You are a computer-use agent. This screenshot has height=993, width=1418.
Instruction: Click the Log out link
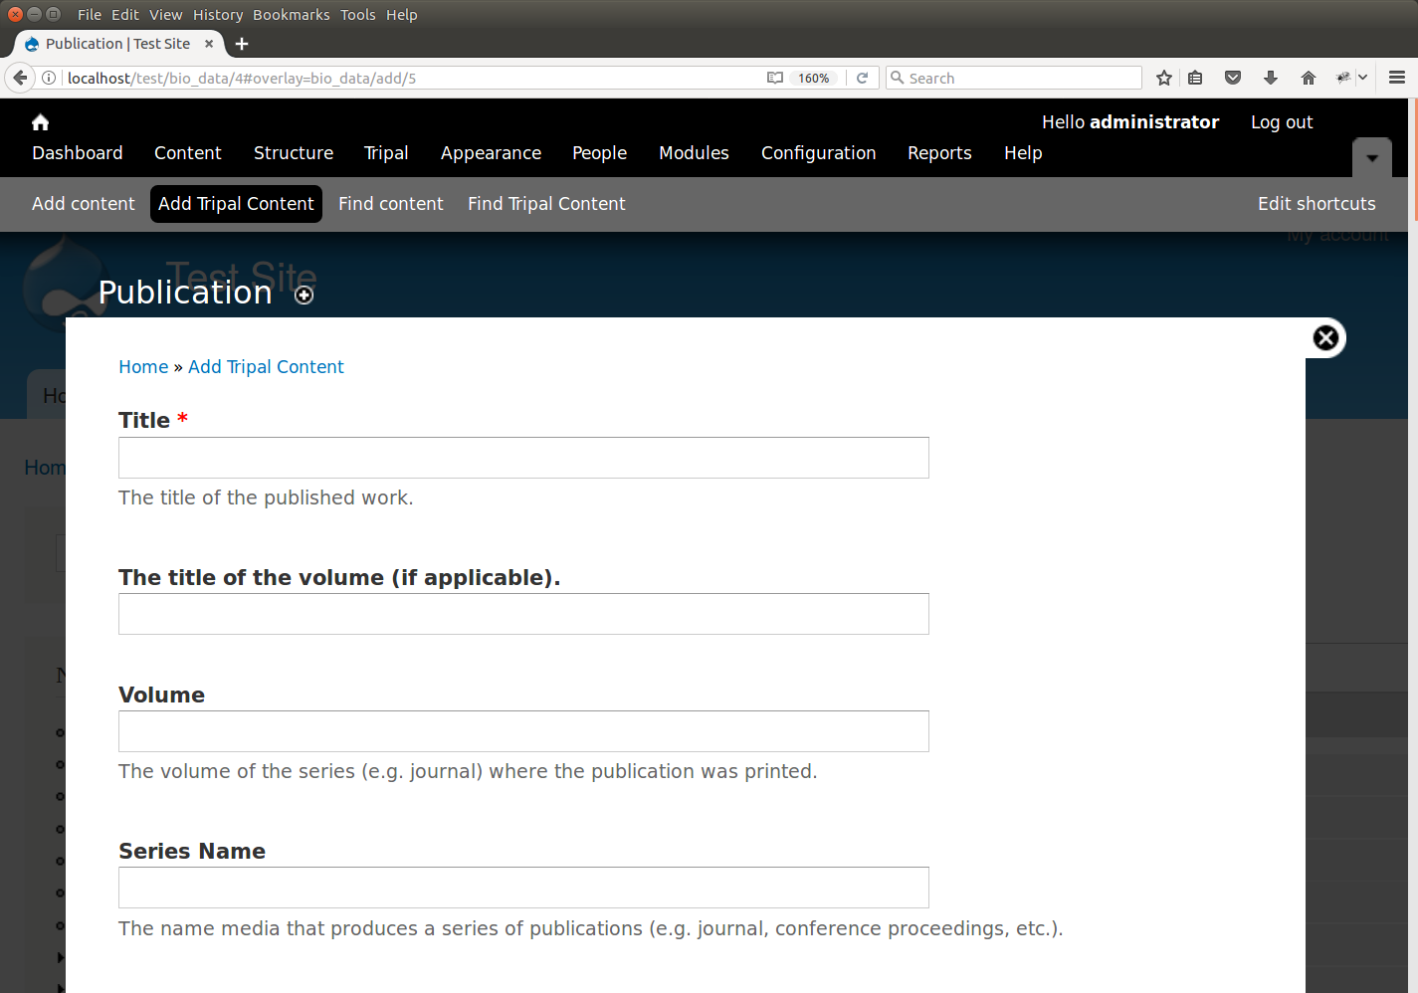[x=1282, y=122]
